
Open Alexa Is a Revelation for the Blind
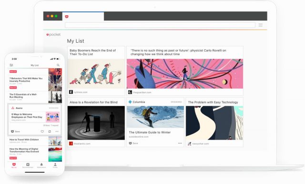point(93,102)
